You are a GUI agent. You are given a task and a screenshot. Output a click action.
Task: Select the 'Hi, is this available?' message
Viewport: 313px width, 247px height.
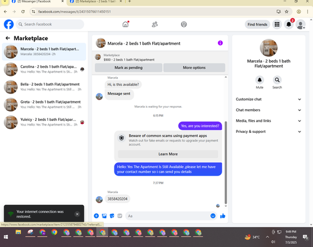[x=123, y=85]
